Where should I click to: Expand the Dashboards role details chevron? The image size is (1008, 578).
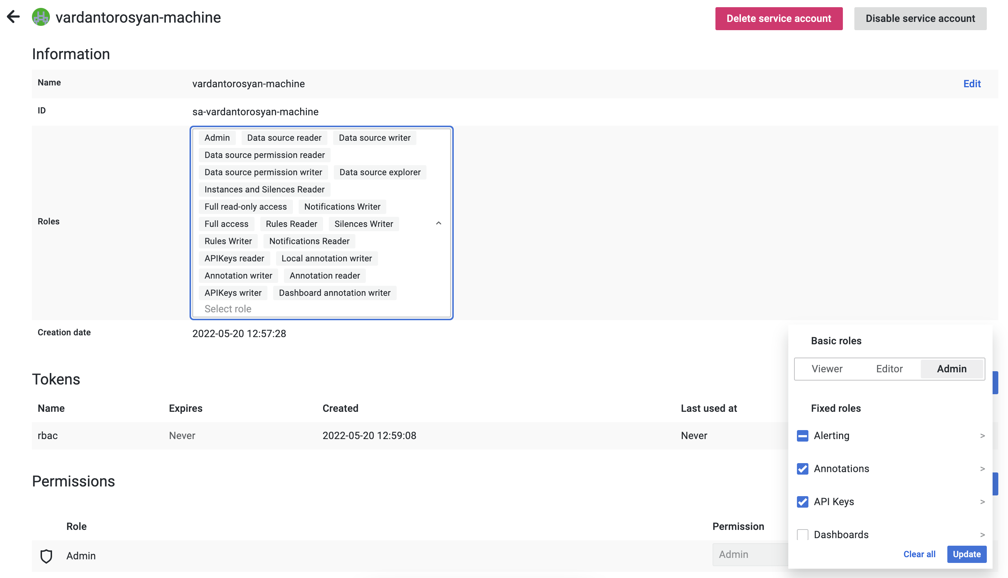point(983,534)
